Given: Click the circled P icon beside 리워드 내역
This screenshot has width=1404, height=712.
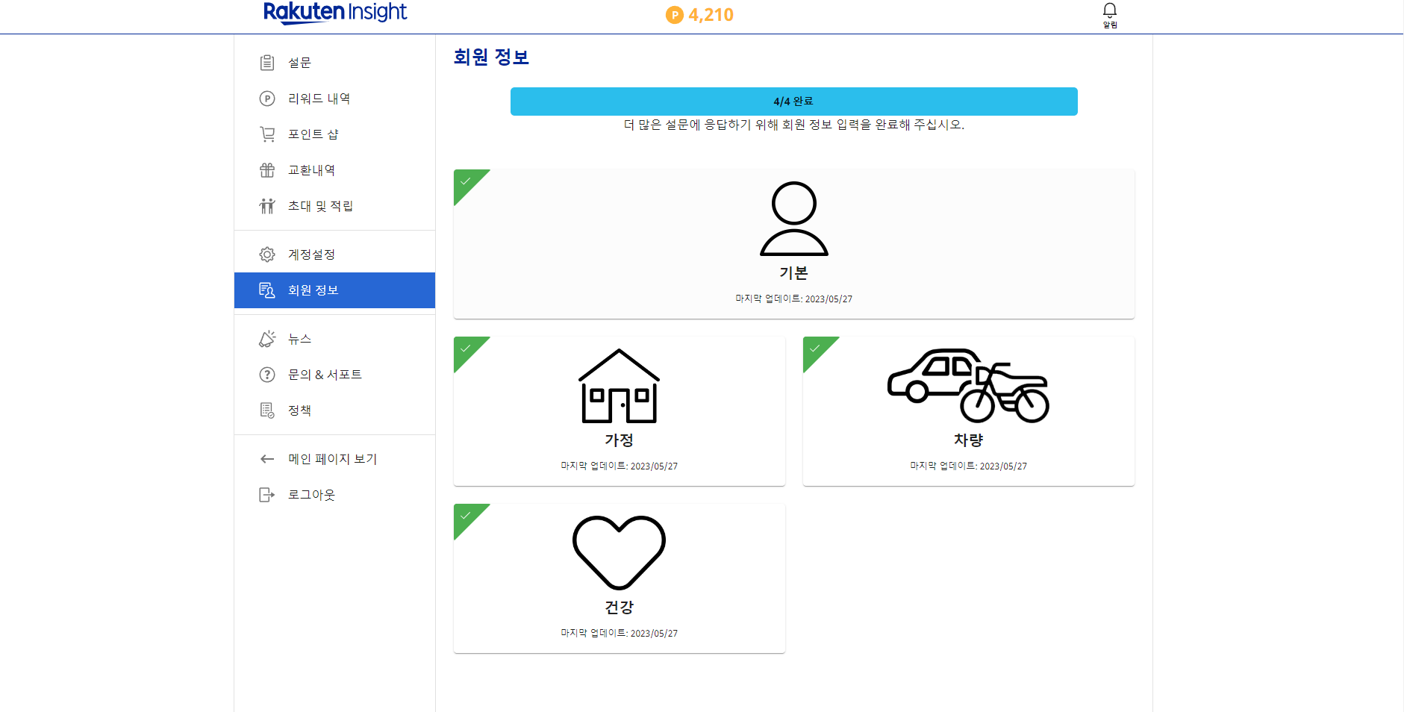Looking at the screenshot, I should tap(267, 99).
